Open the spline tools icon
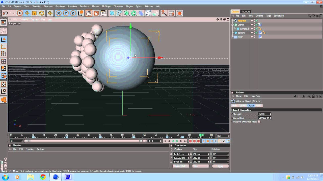 click(x=119, y=13)
